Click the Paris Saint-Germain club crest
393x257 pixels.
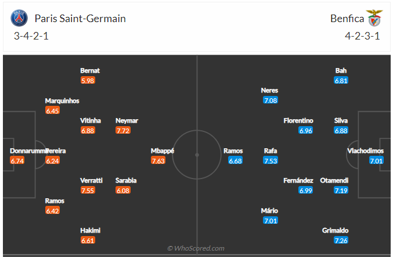(19, 19)
